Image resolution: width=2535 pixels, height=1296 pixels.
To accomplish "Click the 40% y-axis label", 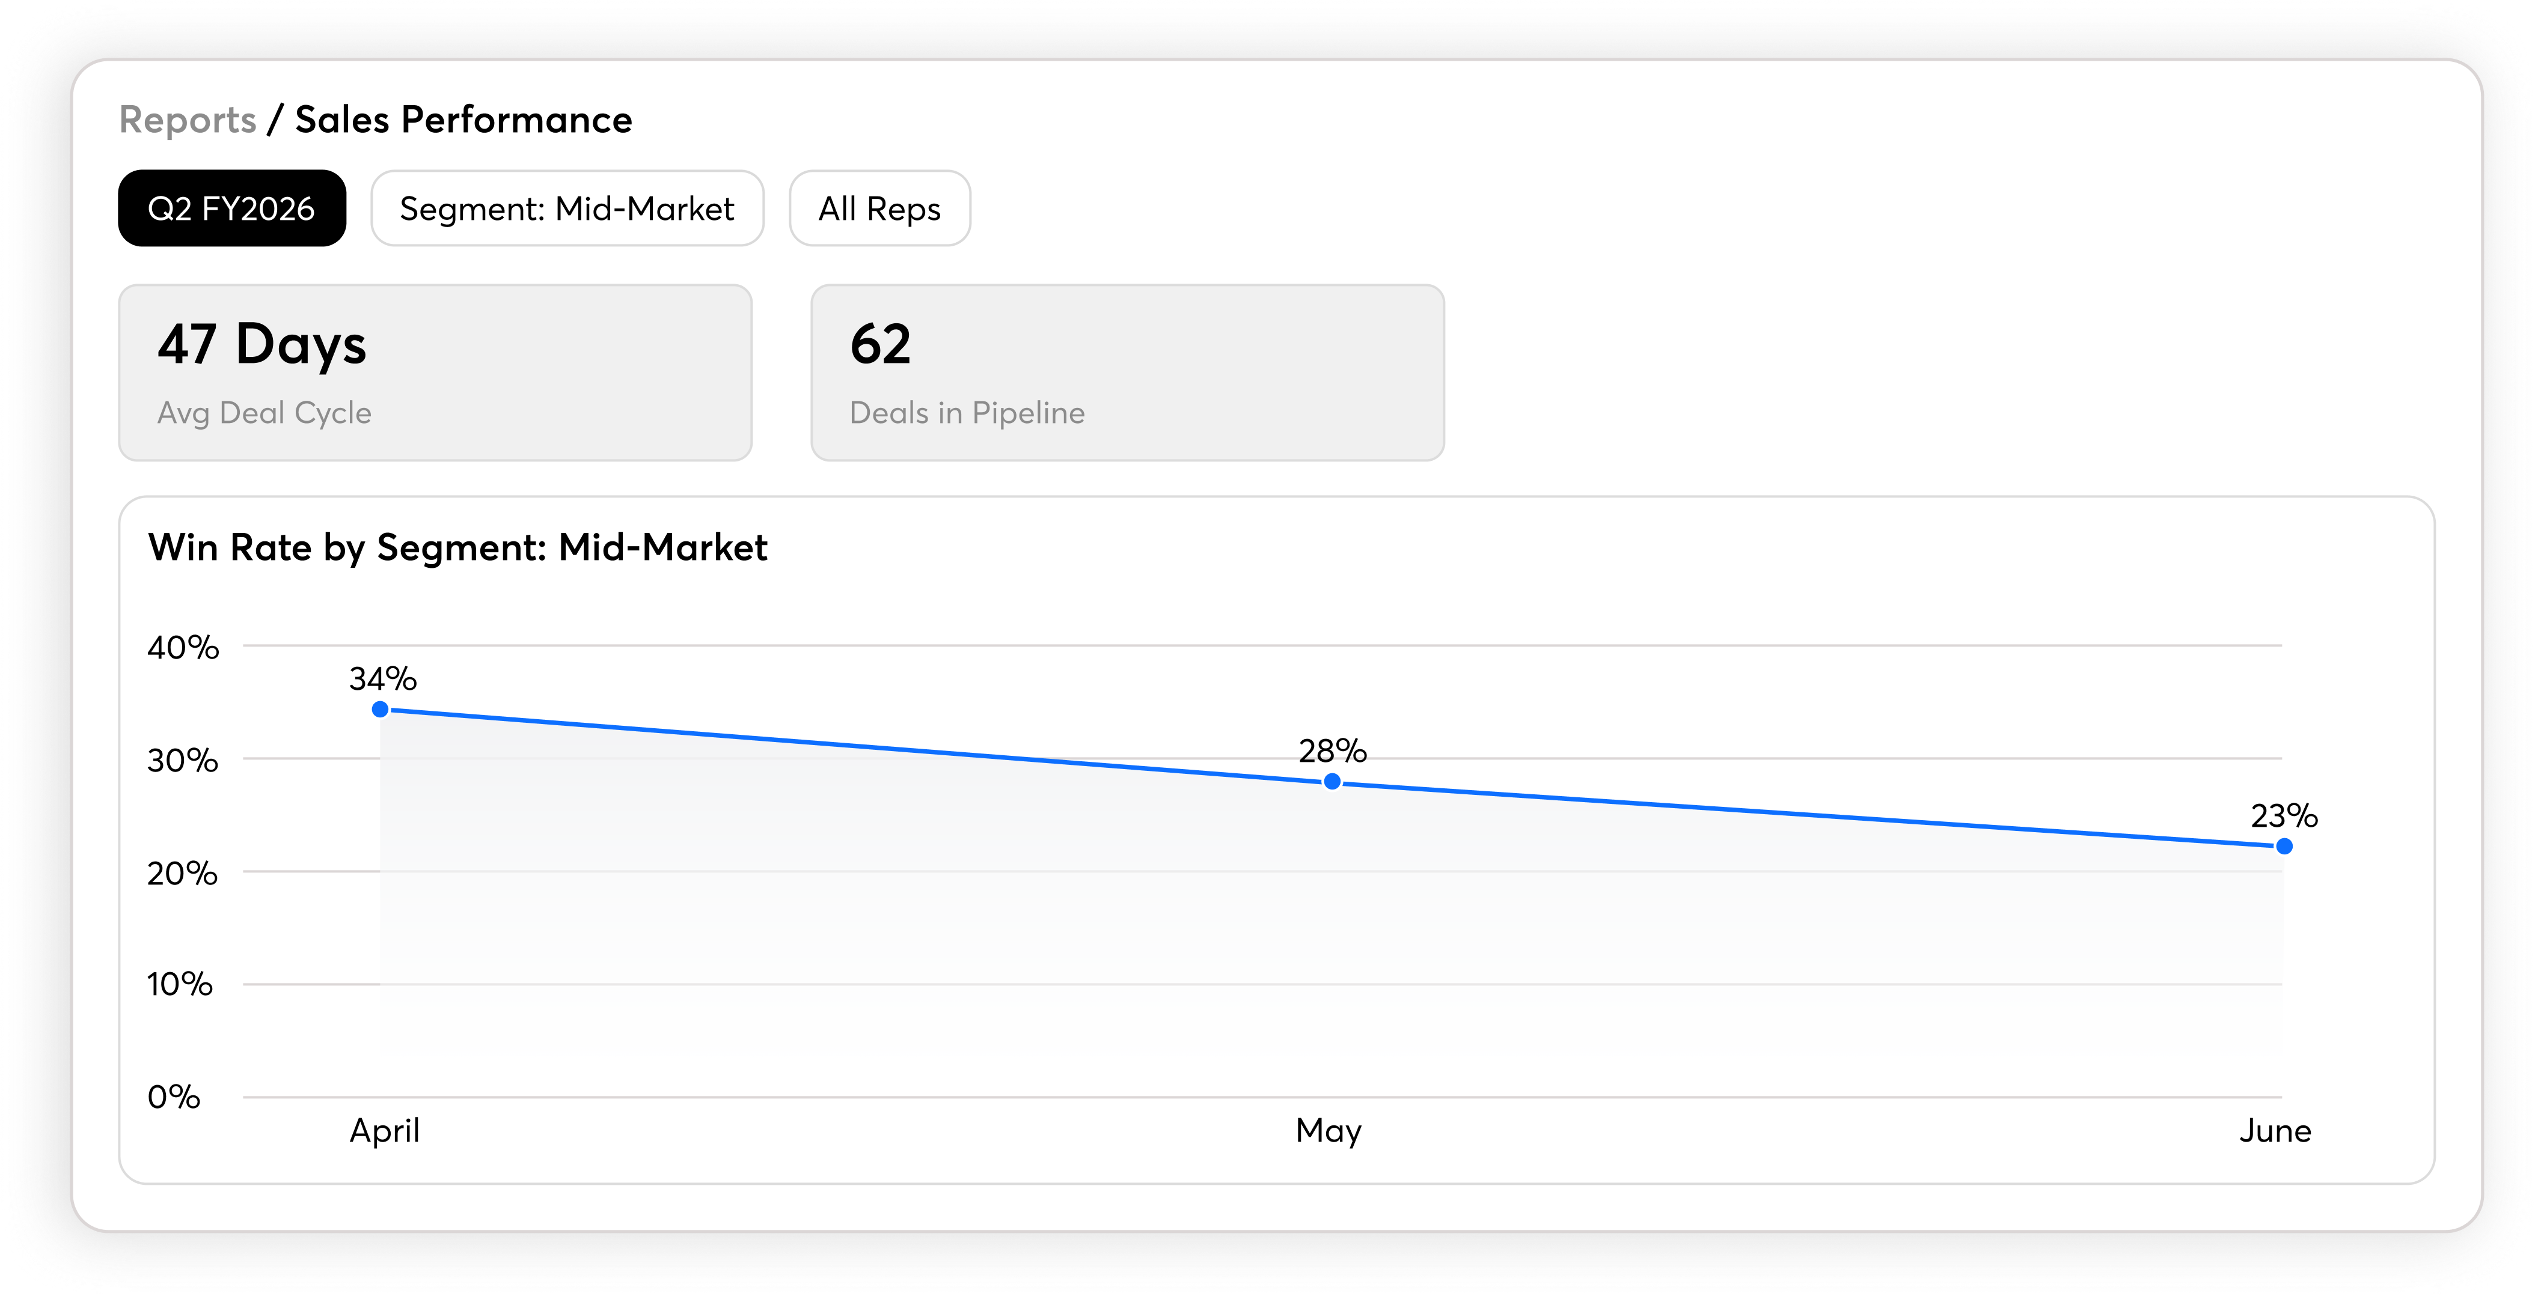I will (182, 647).
